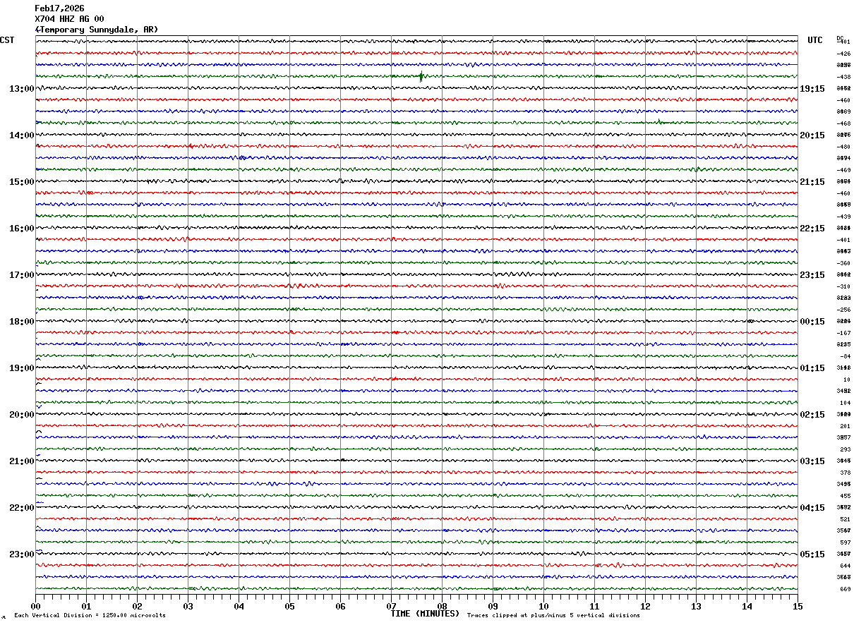The width and height of the screenshot is (854, 625).
Task: Click the DC offset value 669
Action: pos(844,589)
